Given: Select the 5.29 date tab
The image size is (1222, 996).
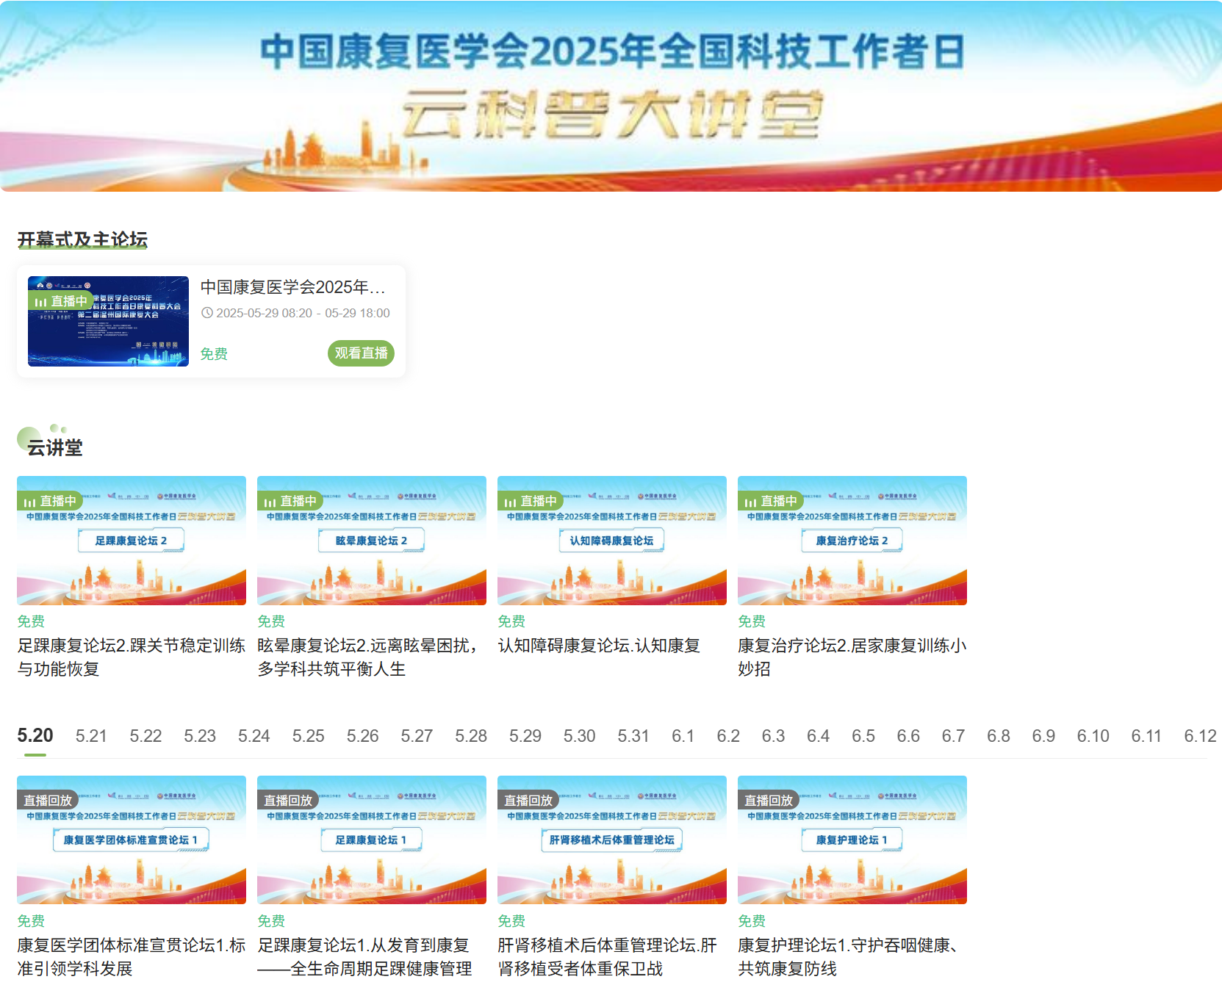Looking at the screenshot, I should (525, 736).
